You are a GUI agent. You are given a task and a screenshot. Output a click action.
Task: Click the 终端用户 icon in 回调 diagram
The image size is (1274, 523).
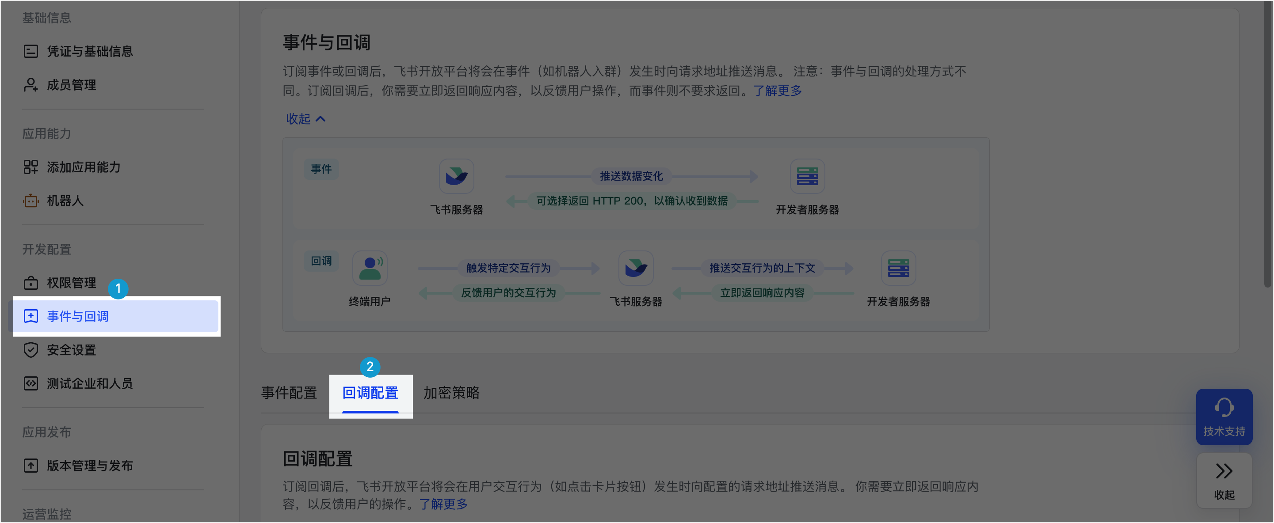click(370, 269)
